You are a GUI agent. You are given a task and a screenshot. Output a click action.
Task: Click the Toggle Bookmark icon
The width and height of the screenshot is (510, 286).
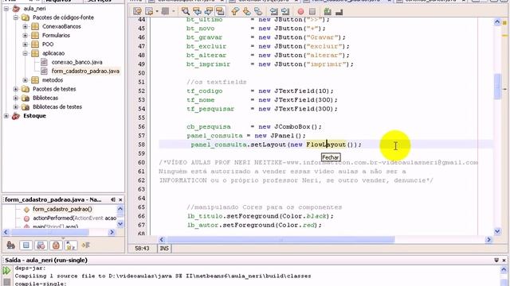point(258,12)
